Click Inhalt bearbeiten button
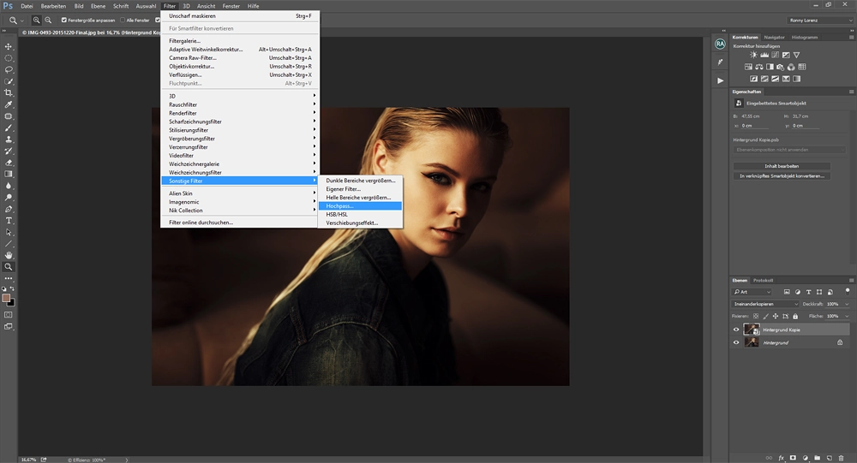Viewport: 857px width, 463px height. click(x=782, y=166)
